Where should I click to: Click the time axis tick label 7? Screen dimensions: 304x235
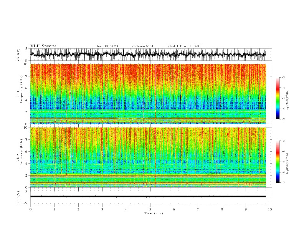tap(198, 209)
